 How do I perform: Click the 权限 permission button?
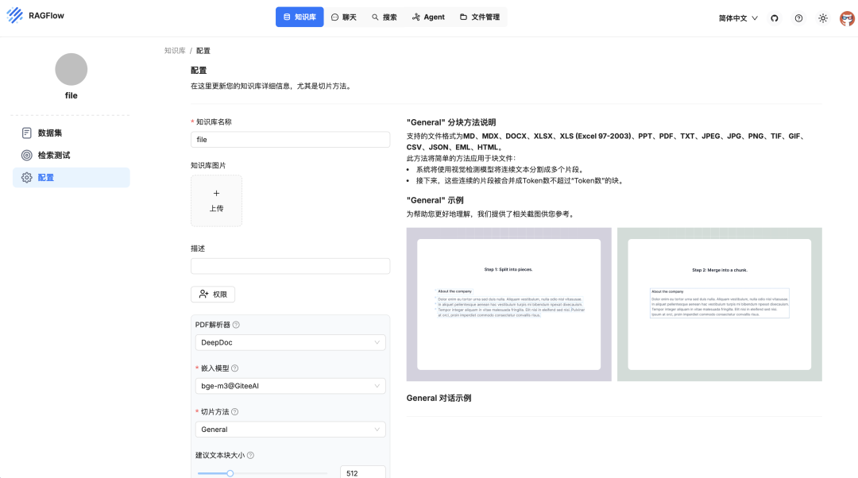(212, 294)
